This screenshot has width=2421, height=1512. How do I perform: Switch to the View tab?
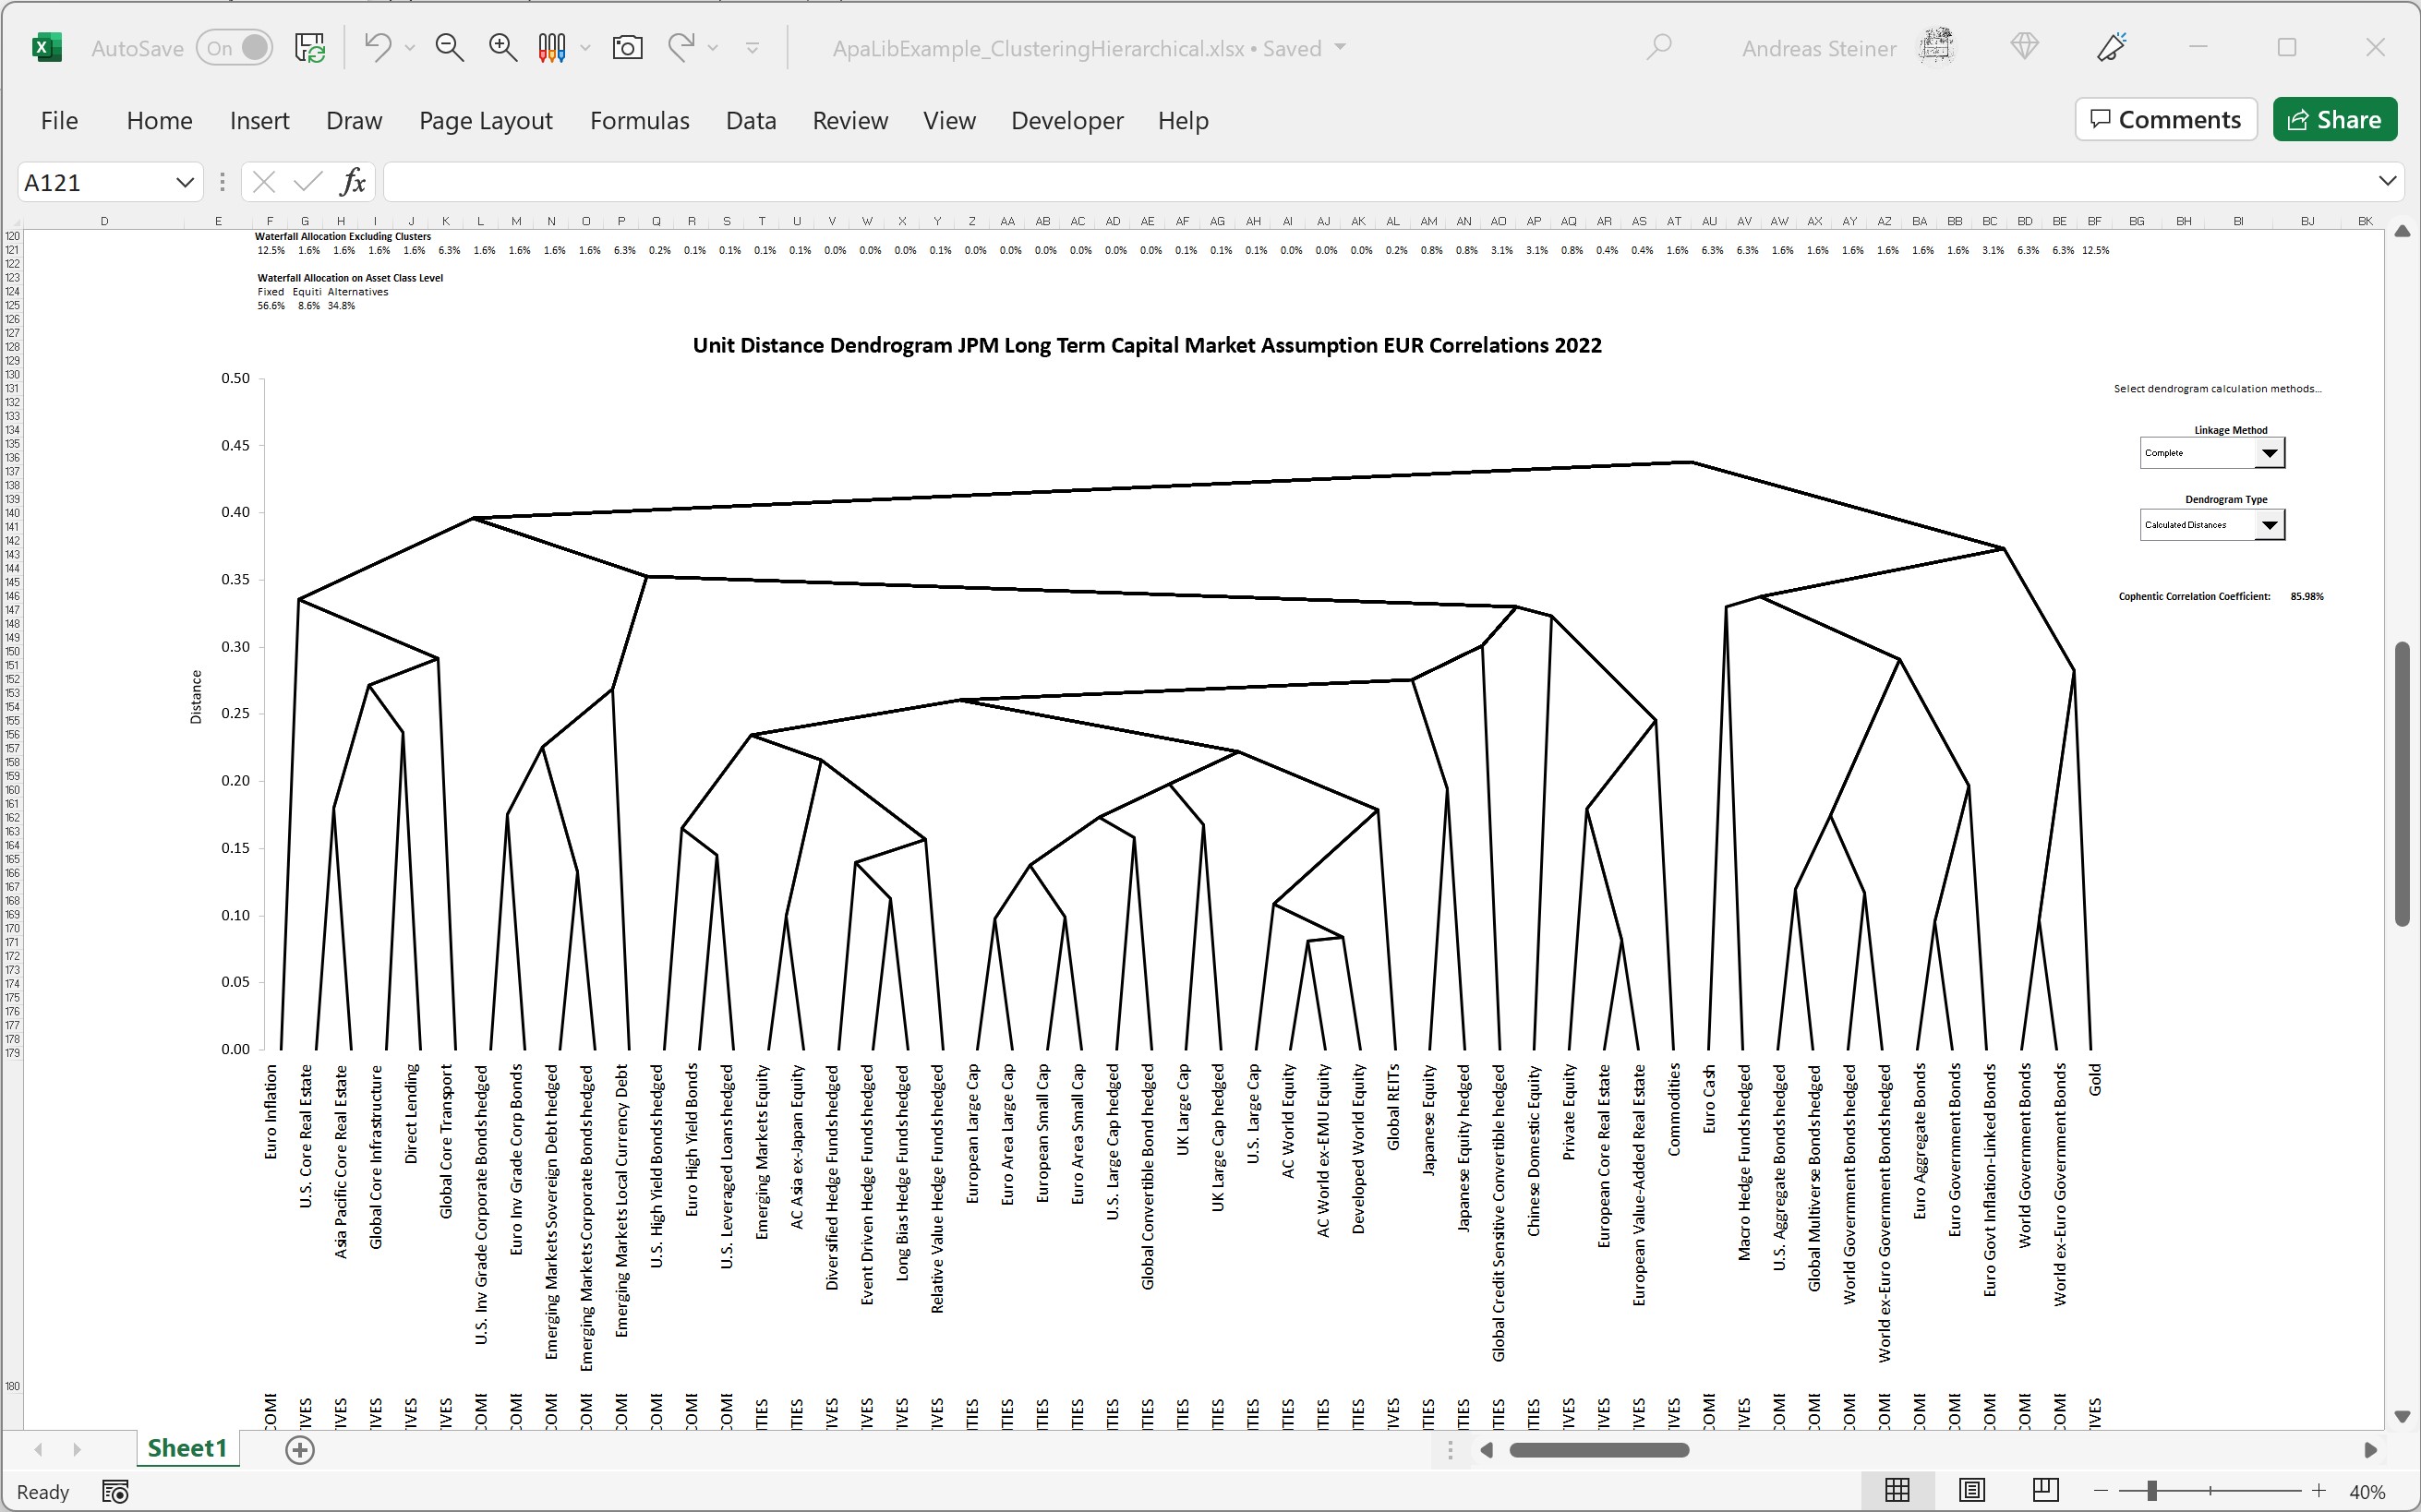click(949, 120)
